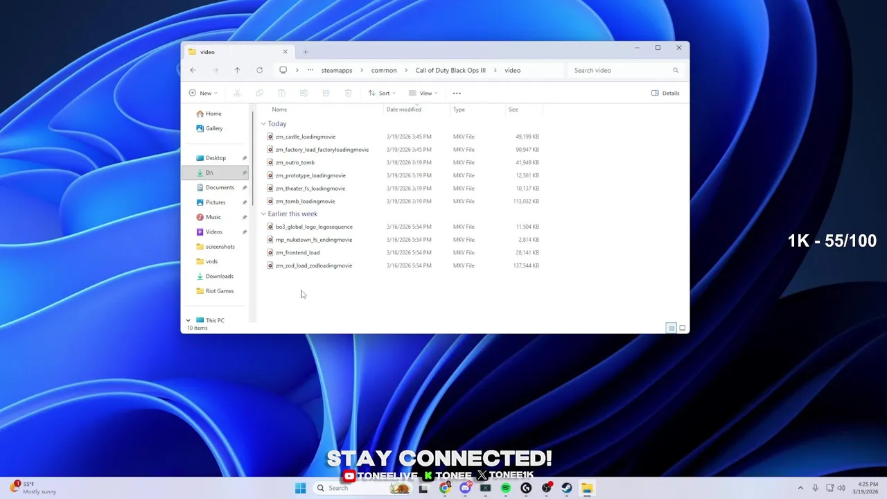Select the D:\ drive in sidebar
The width and height of the screenshot is (887, 499).
[x=215, y=173]
